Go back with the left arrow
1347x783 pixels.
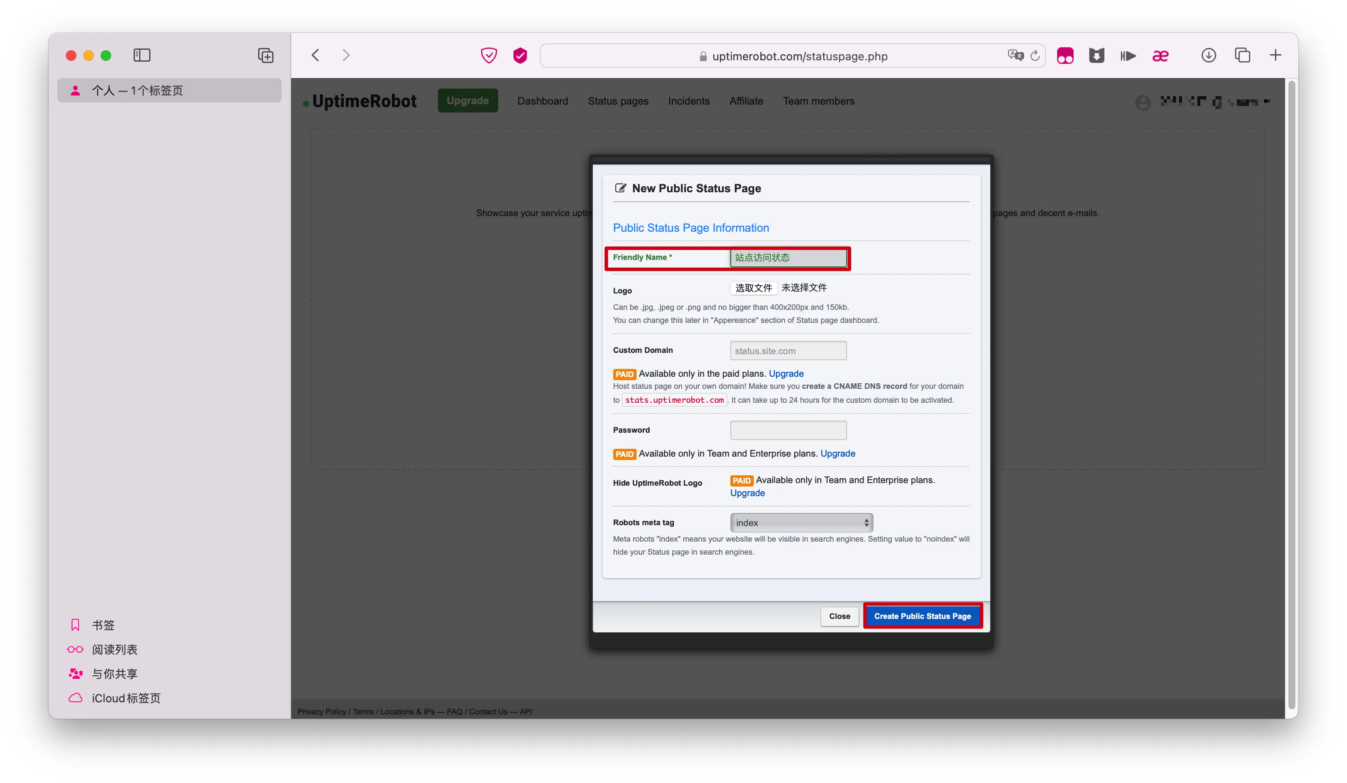click(x=315, y=55)
